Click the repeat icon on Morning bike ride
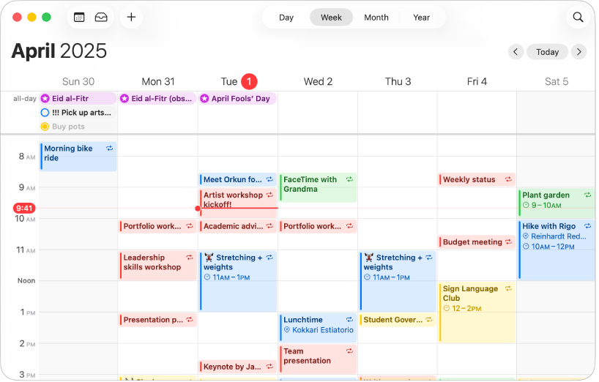Image resolution: width=599 pixels, height=382 pixels. pos(110,149)
